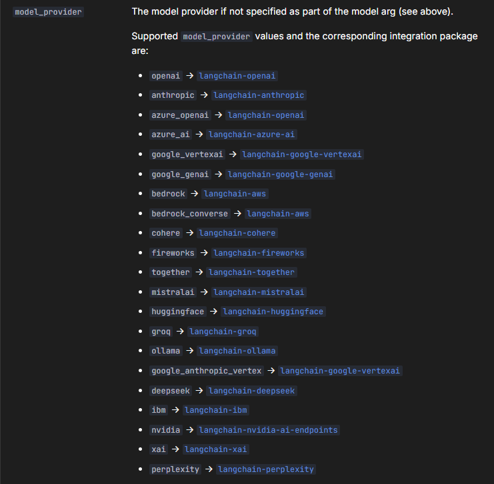
Task: Open the langchain-perplexity package link
Action: point(266,469)
